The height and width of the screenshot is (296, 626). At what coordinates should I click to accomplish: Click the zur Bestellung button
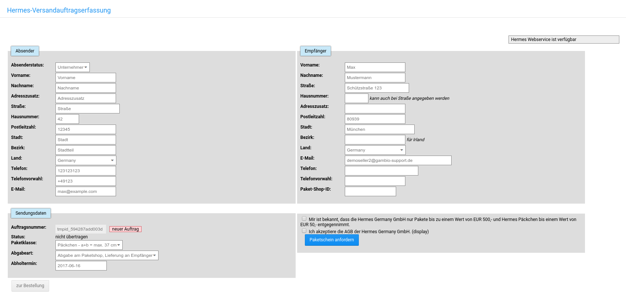click(x=30, y=286)
